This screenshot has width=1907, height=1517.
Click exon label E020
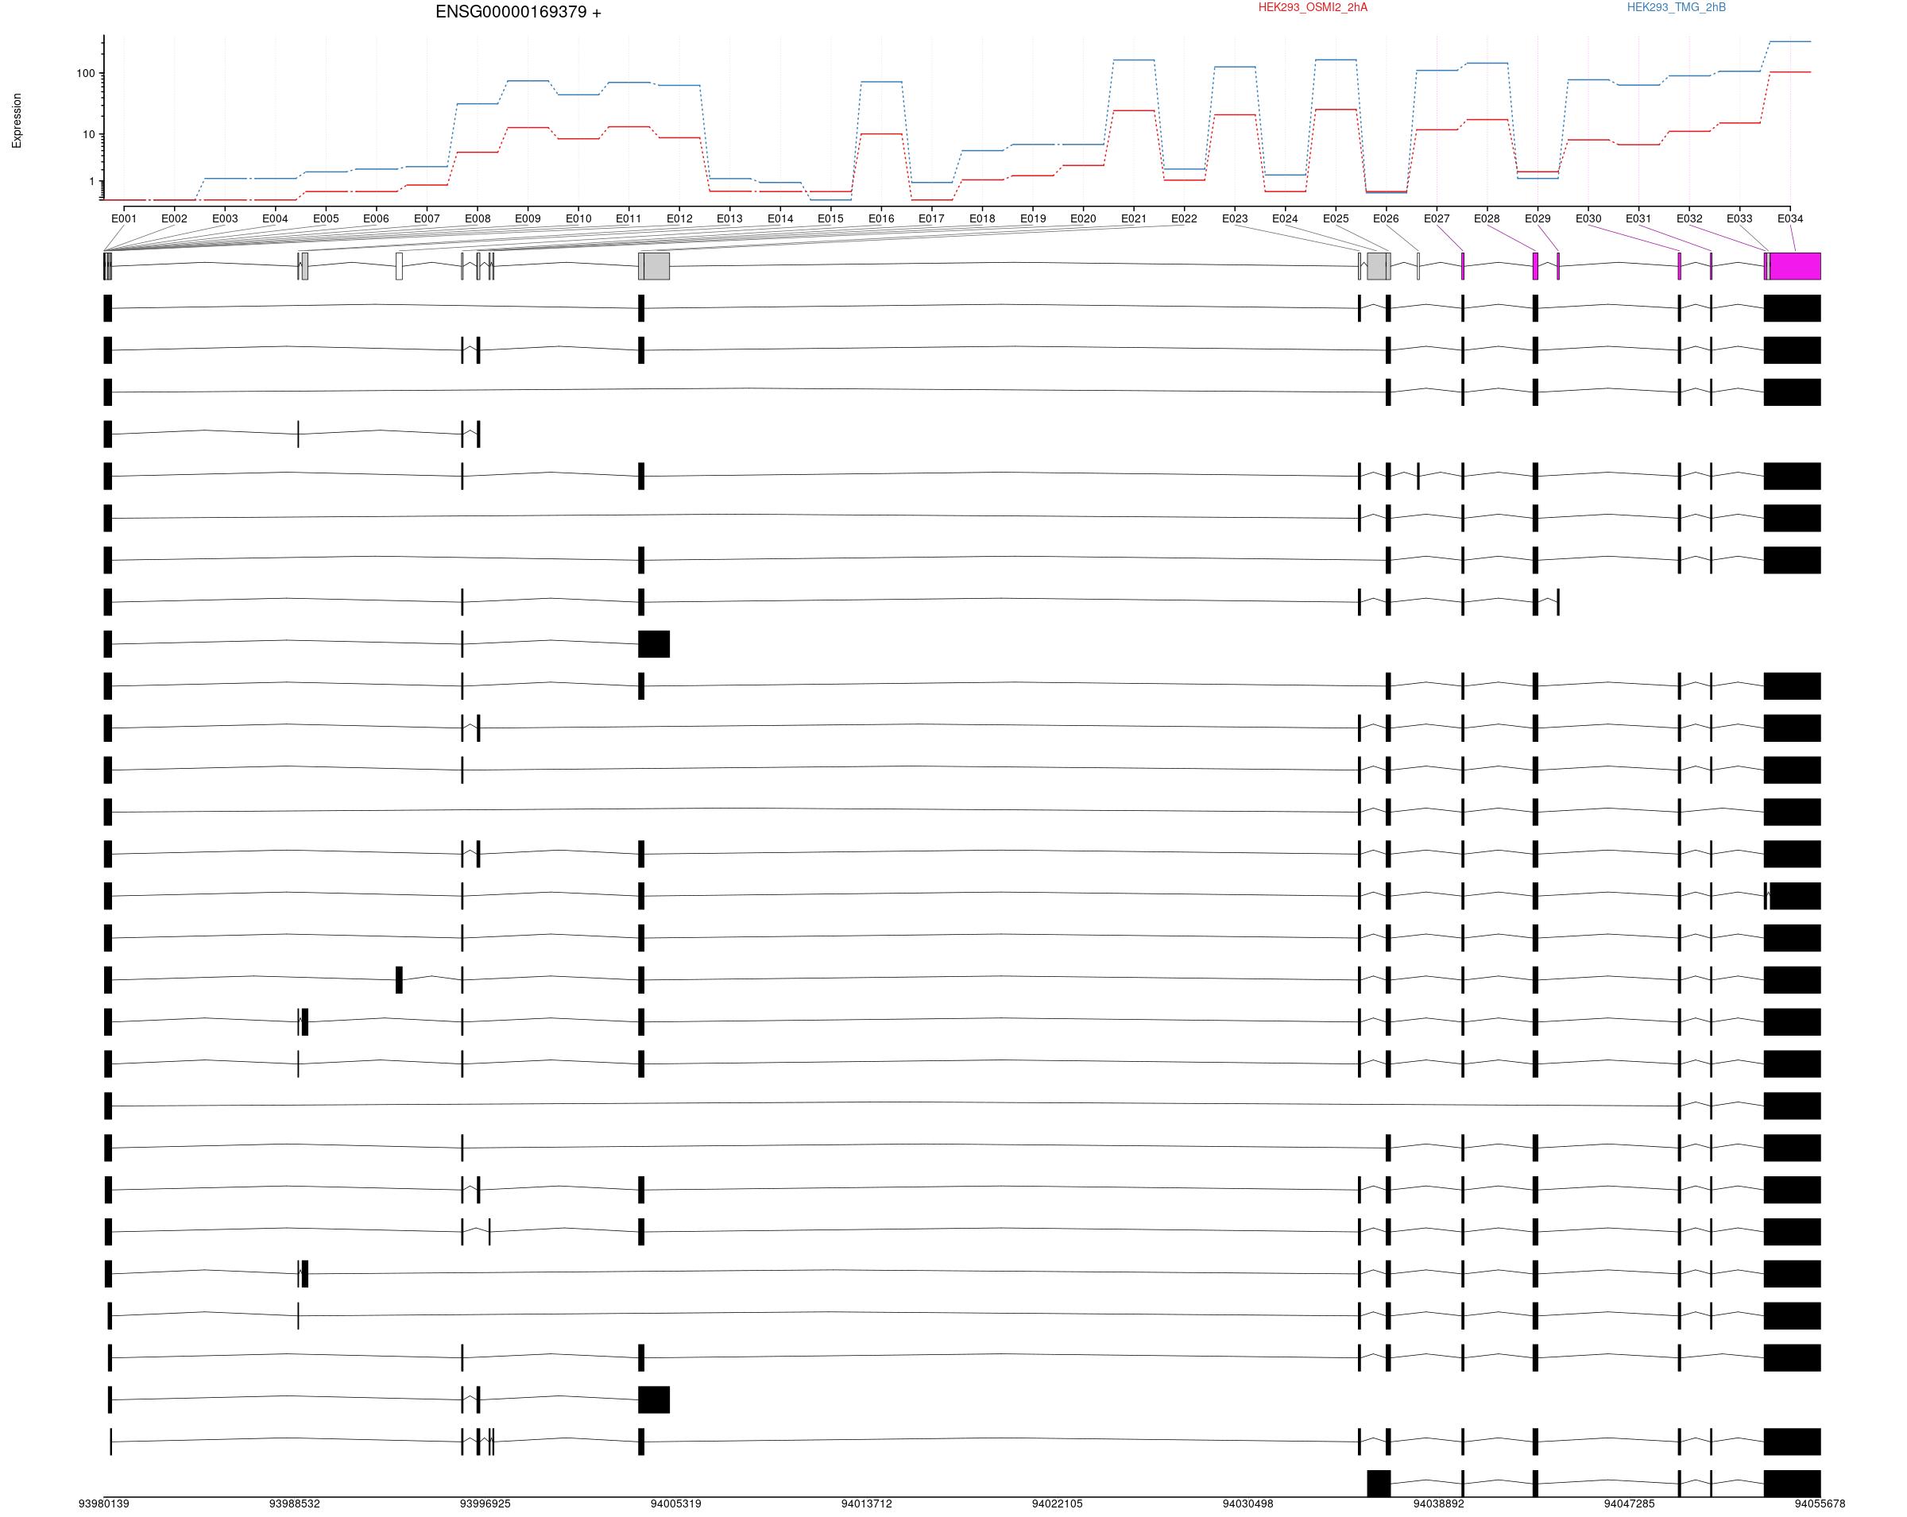(1084, 218)
